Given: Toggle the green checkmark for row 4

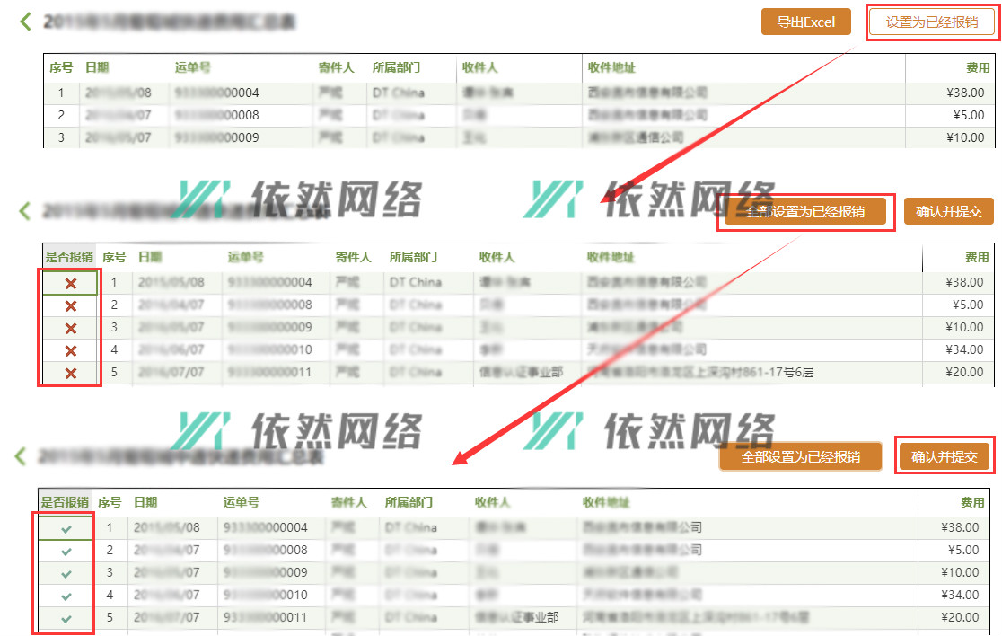Looking at the screenshot, I should [x=66, y=596].
